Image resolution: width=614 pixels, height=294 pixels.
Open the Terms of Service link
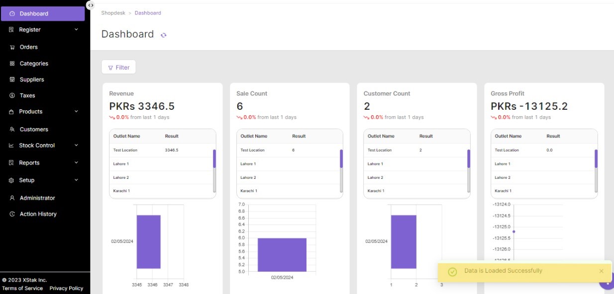(x=22, y=288)
